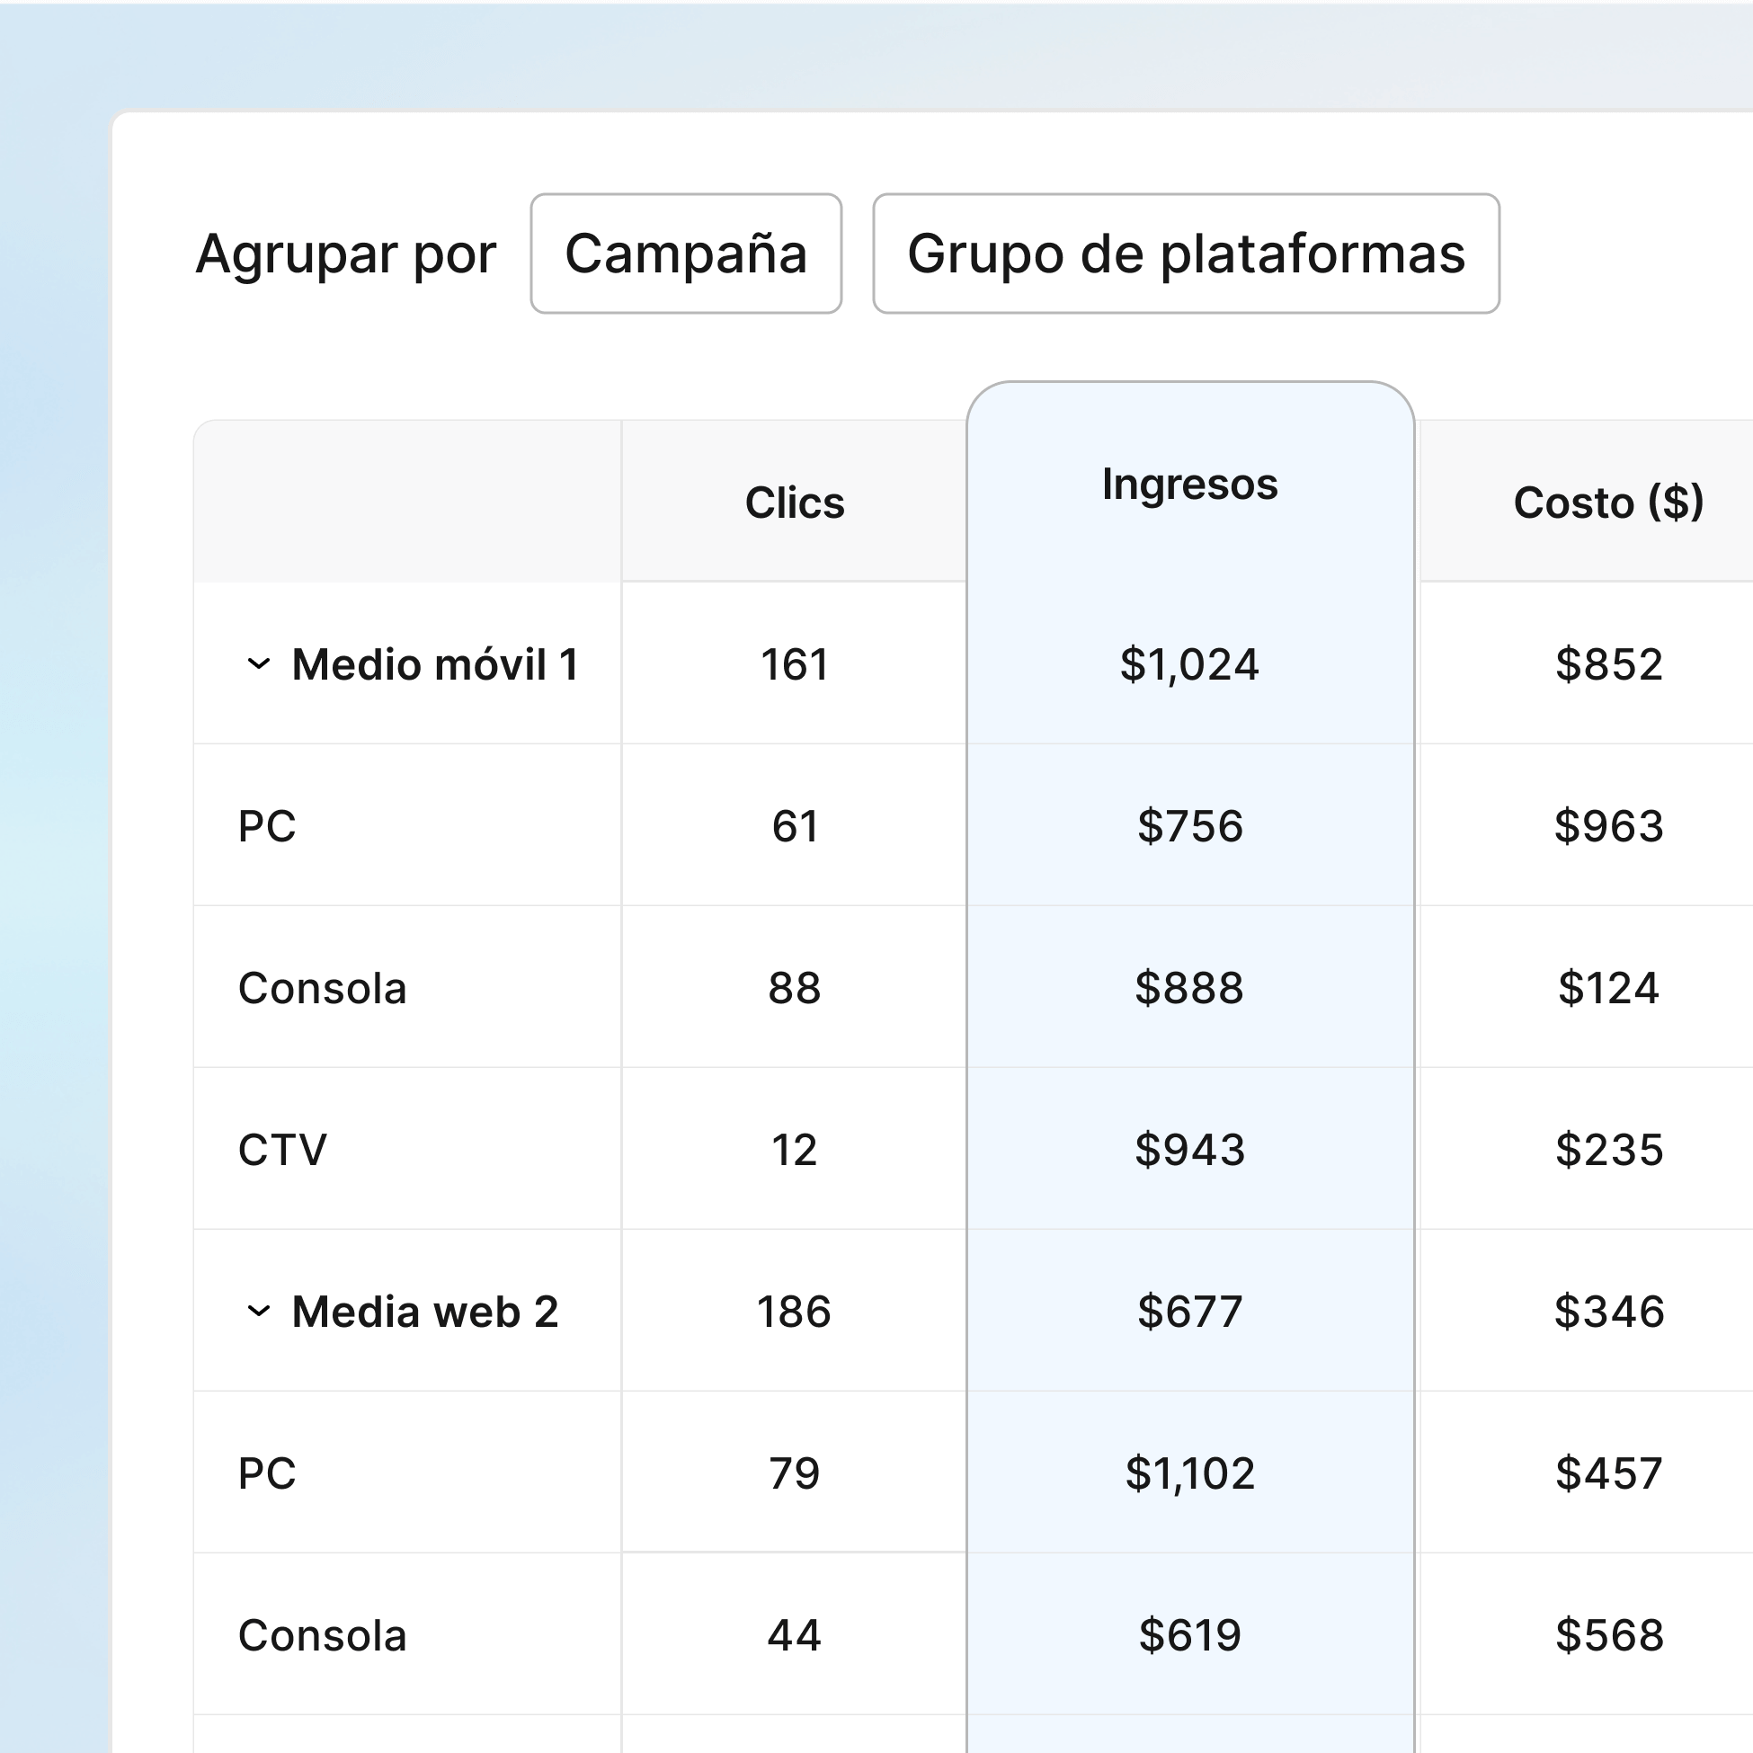The width and height of the screenshot is (1753, 1753).
Task: Select the highlighted Ingresos column header
Action: click(1189, 485)
